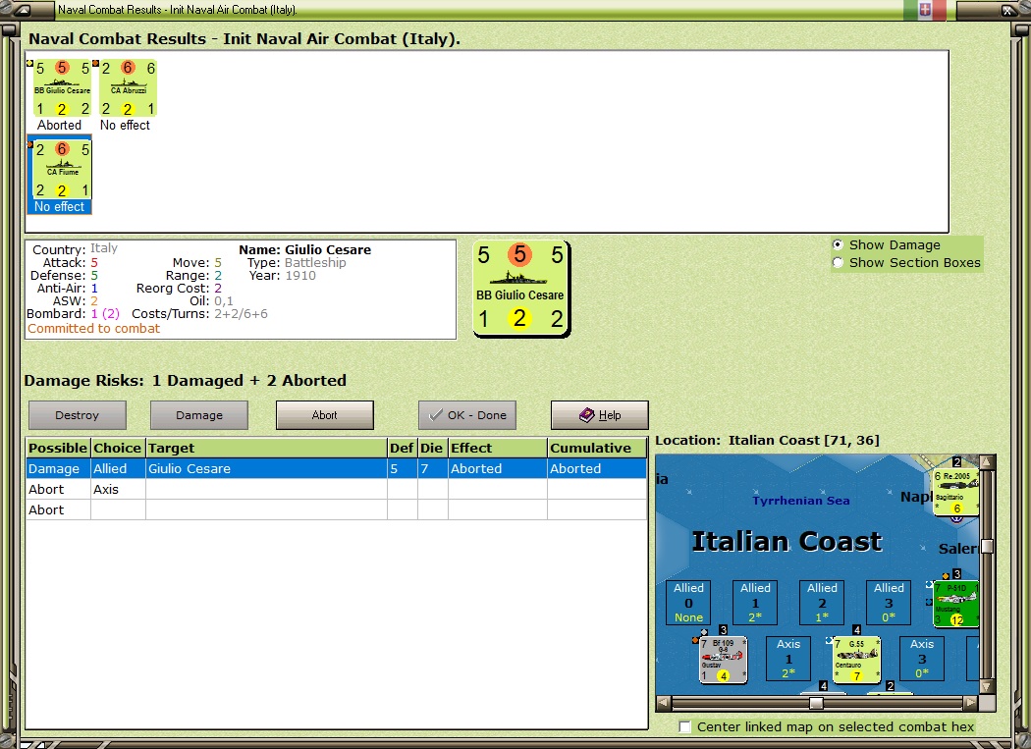Click the purple book icon on Help button
This screenshot has width=1031, height=749.
586,415
